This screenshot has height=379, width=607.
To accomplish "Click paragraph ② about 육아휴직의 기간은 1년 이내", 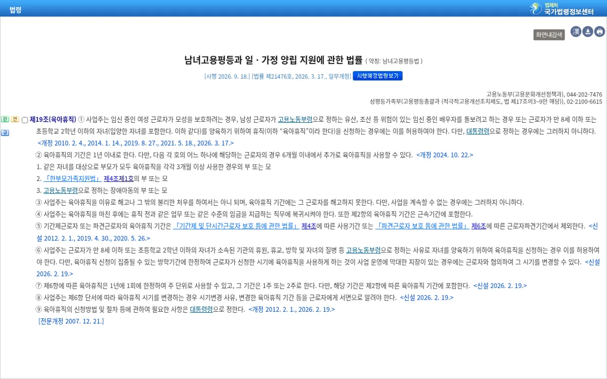I will click(x=225, y=155).
